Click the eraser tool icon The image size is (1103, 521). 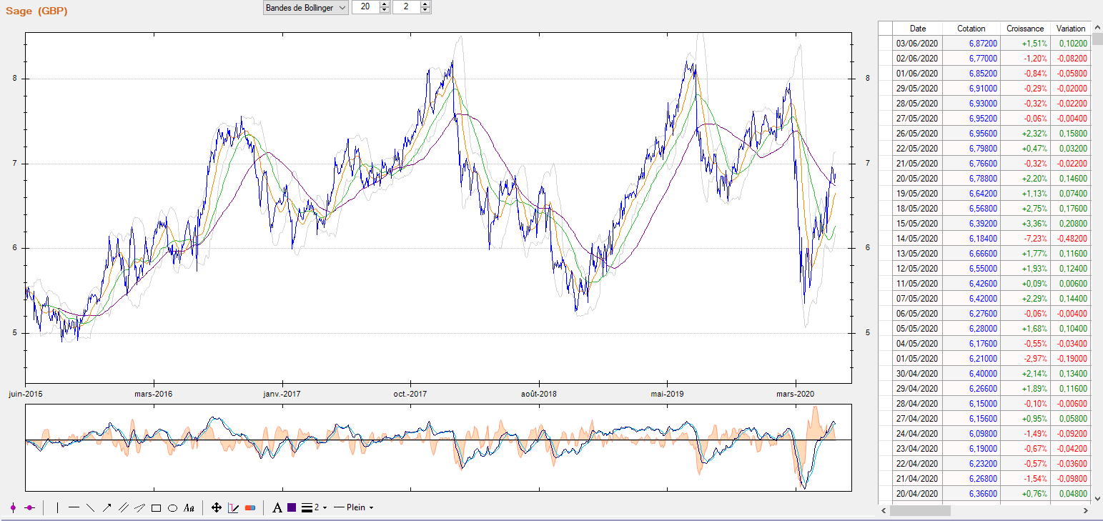[249, 507]
